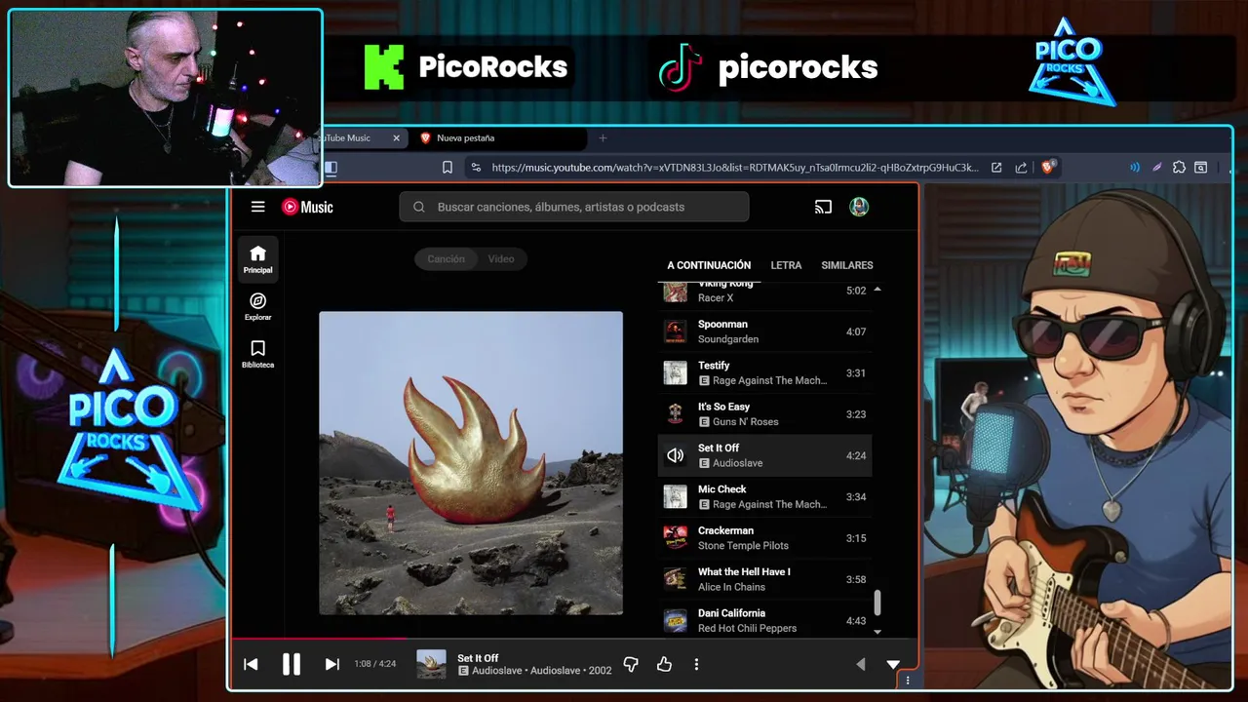The image size is (1248, 702).
Task: Click the feather extension icon in toolbar
Action: (x=1157, y=168)
